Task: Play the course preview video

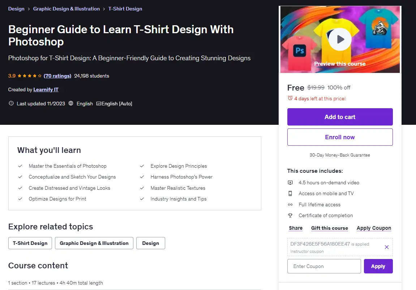Action: pos(340,39)
